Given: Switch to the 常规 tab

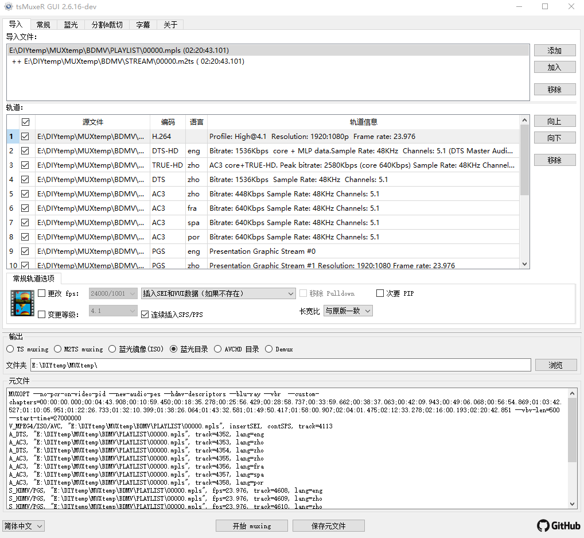Looking at the screenshot, I should (x=43, y=25).
